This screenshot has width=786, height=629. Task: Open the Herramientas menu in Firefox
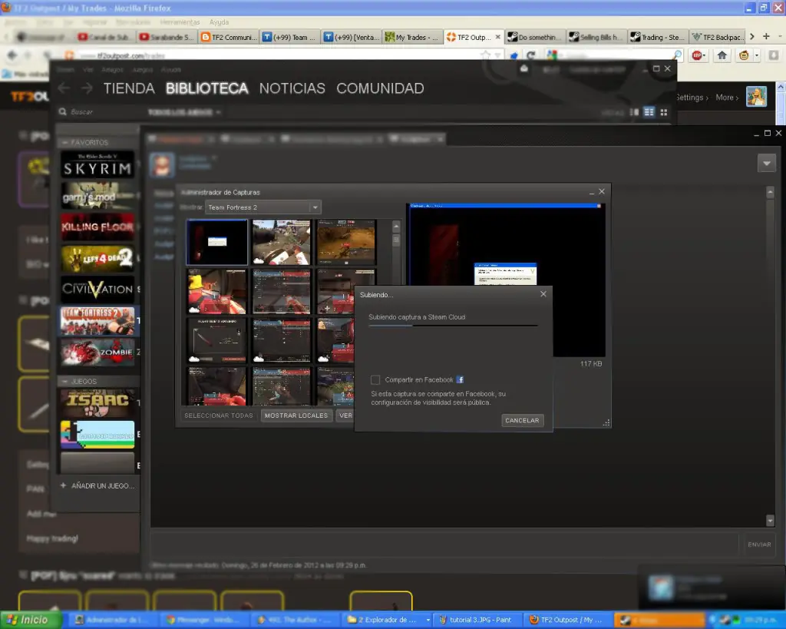180,22
